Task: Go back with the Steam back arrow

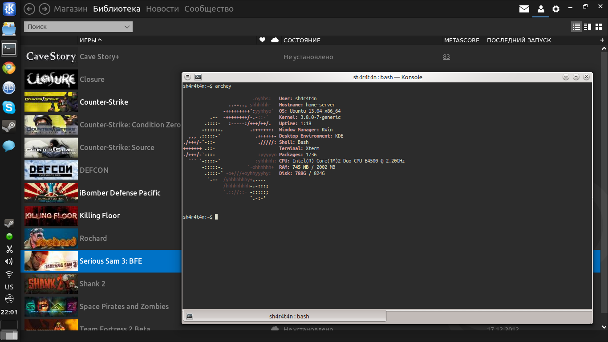Action: coord(29,8)
